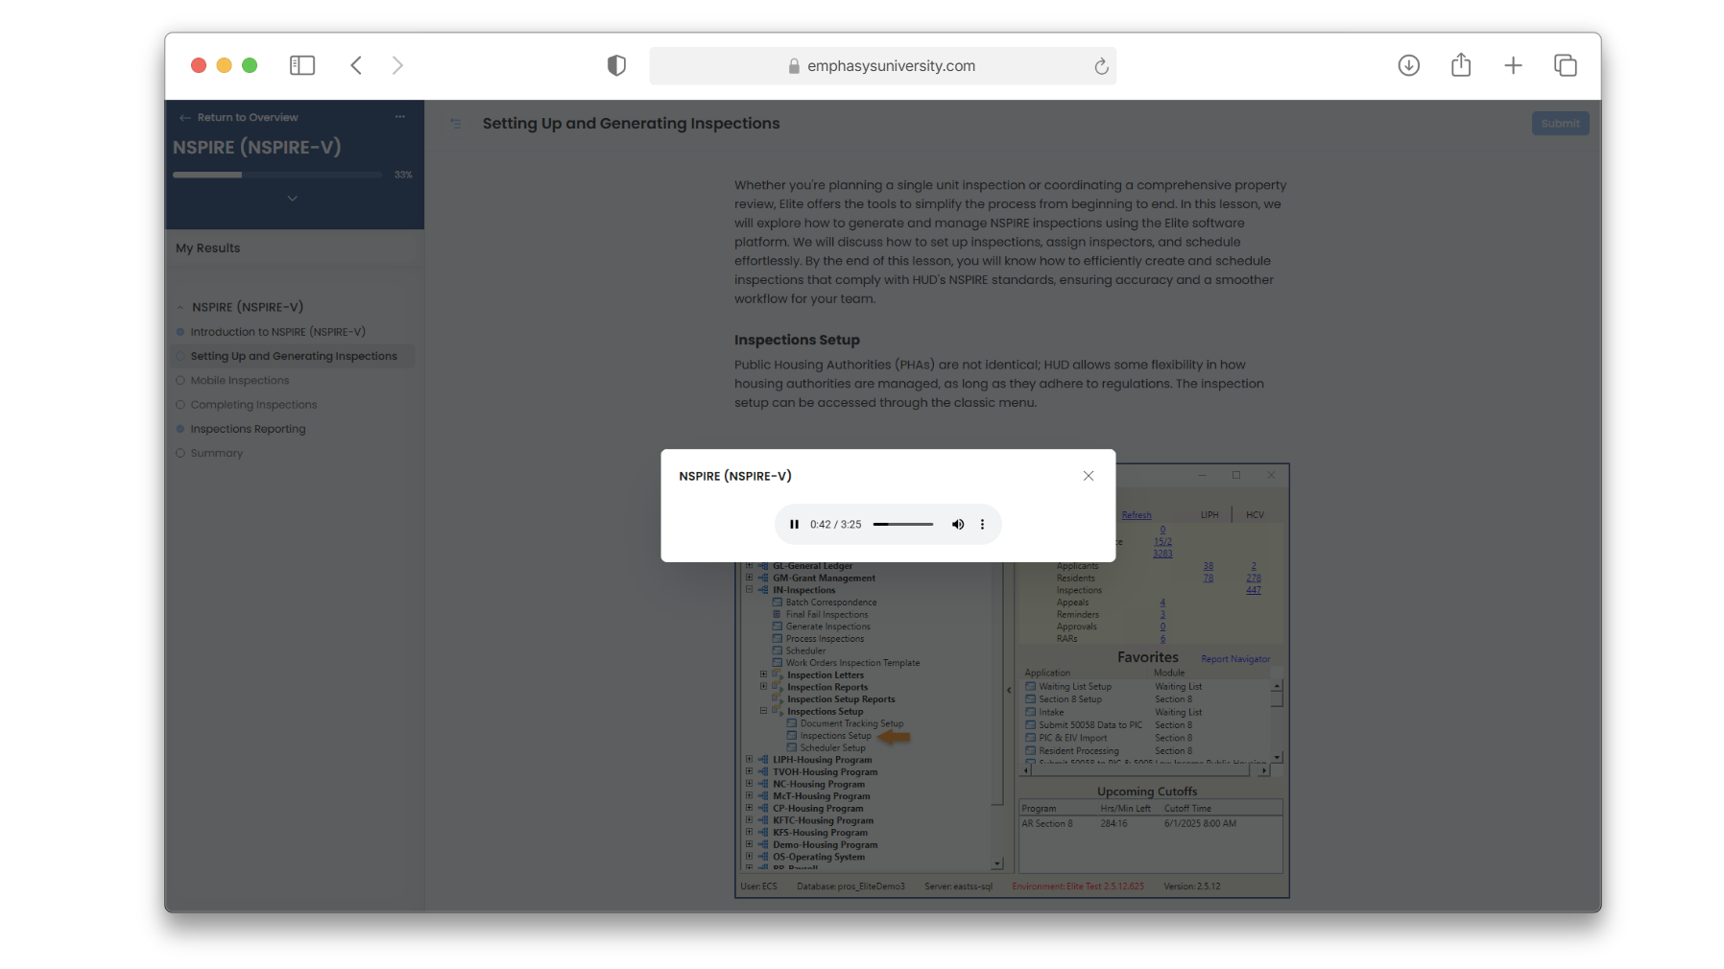Toggle the Safari sidebar
1724x969 pixels.
click(x=302, y=65)
